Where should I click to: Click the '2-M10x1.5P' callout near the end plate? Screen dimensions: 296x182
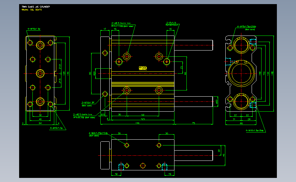[88, 102]
